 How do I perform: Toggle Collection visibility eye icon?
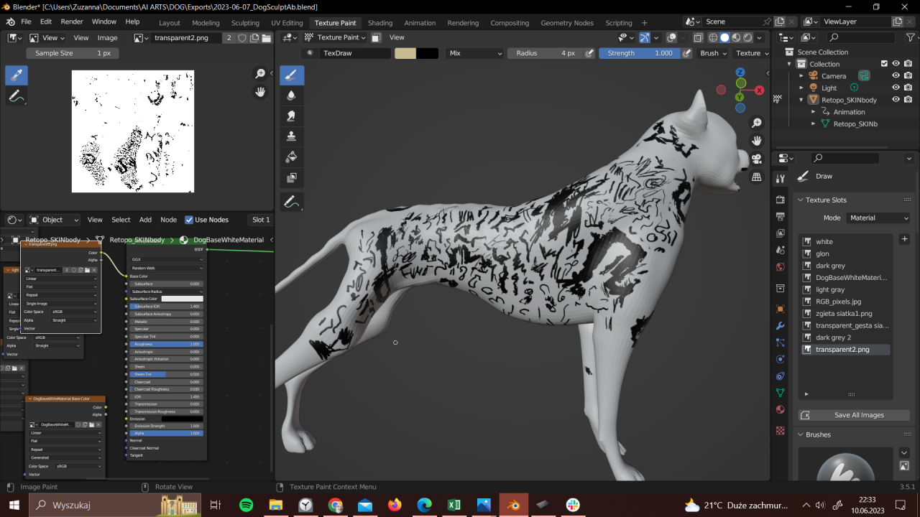pos(896,64)
